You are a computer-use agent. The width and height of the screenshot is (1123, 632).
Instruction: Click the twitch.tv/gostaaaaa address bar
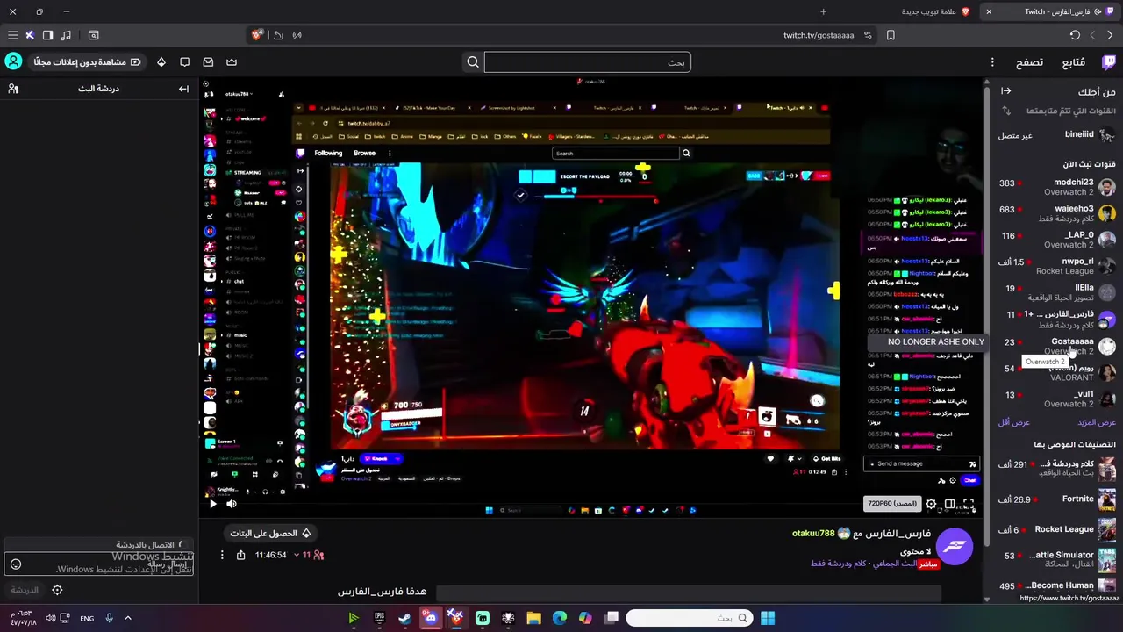pos(819,35)
